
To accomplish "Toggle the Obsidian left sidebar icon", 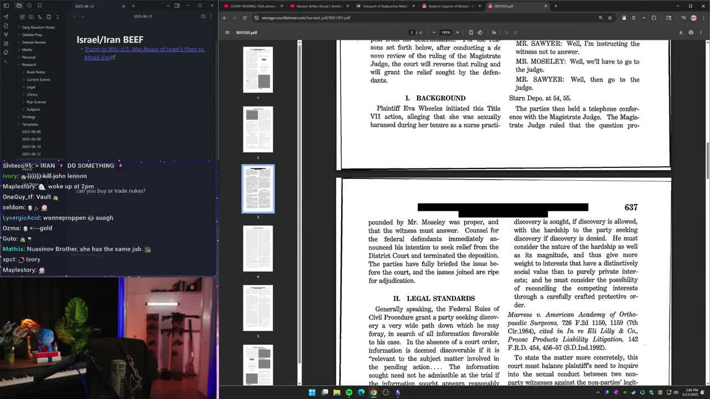I will click(x=6, y=6).
